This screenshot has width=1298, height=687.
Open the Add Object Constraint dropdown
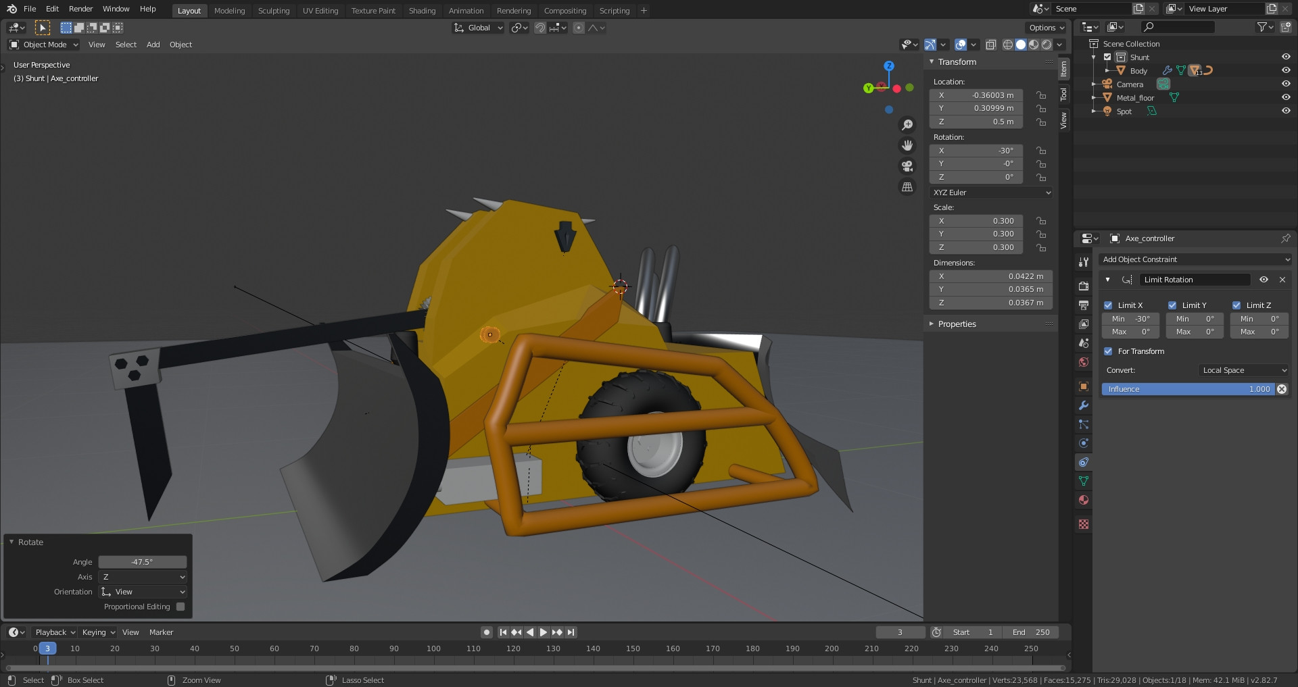1195,259
